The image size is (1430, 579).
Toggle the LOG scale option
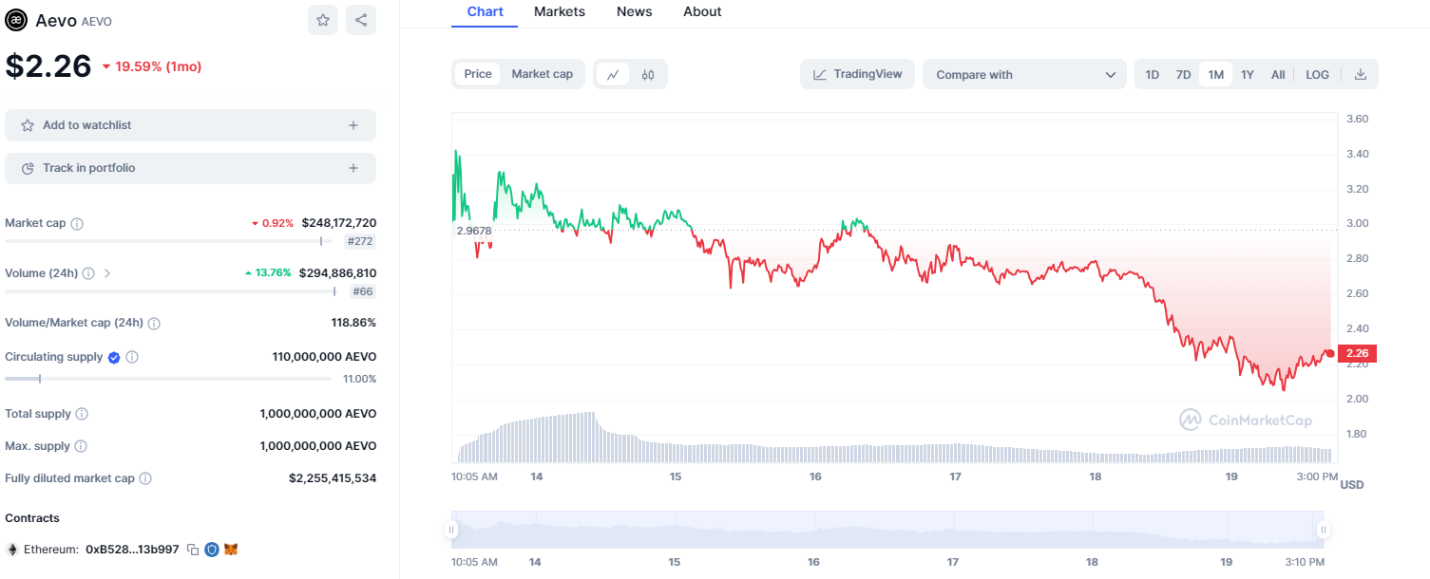pyautogui.click(x=1317, y=74)
